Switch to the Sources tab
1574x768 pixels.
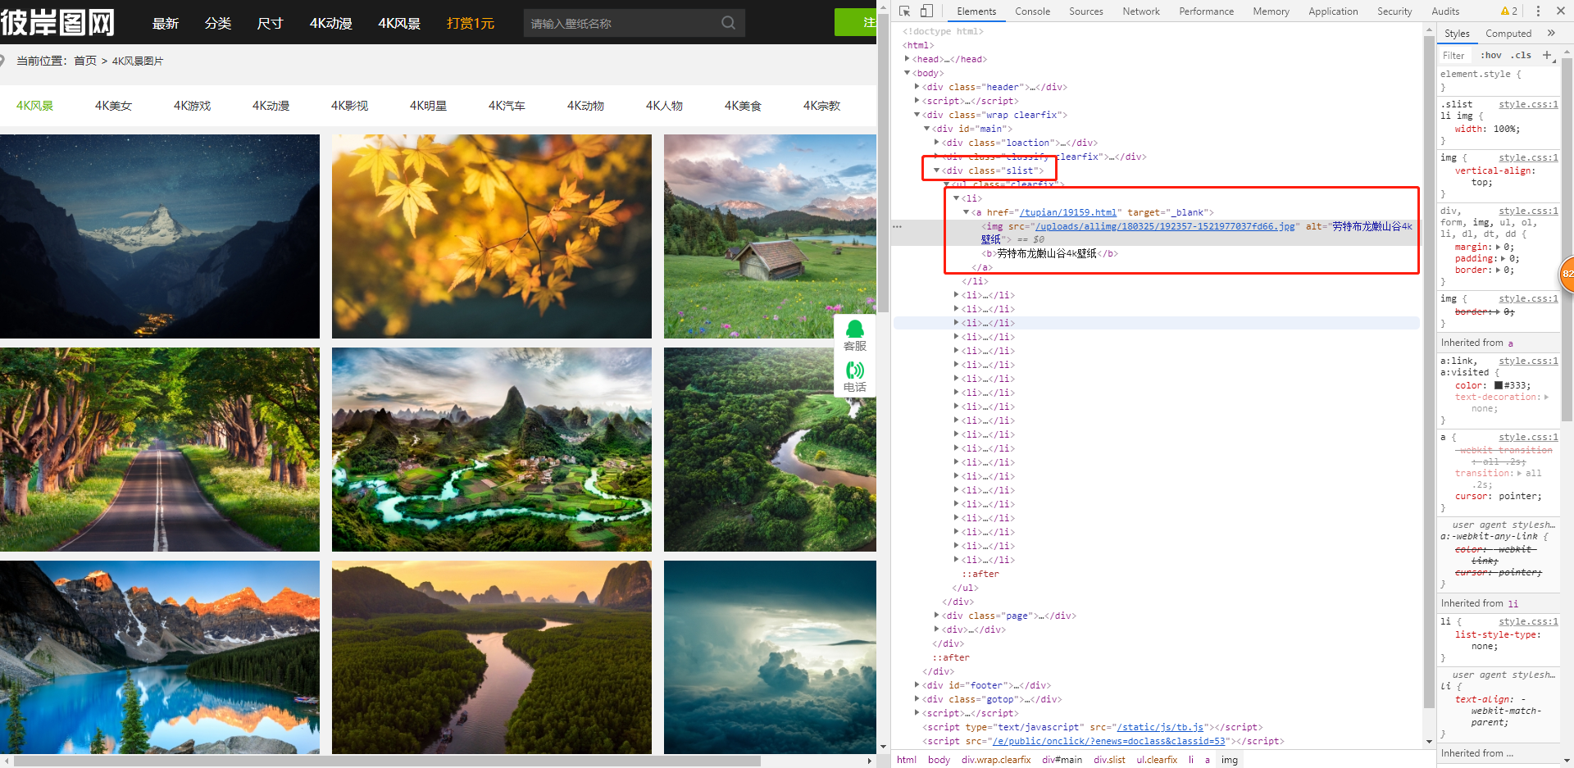tap(1086, 11)
